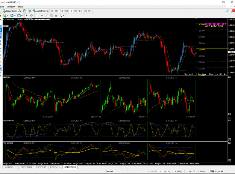Switch chart to M15 timeframe
The width and height of the screenshot is (235, 174).
[x=61, y=11]
